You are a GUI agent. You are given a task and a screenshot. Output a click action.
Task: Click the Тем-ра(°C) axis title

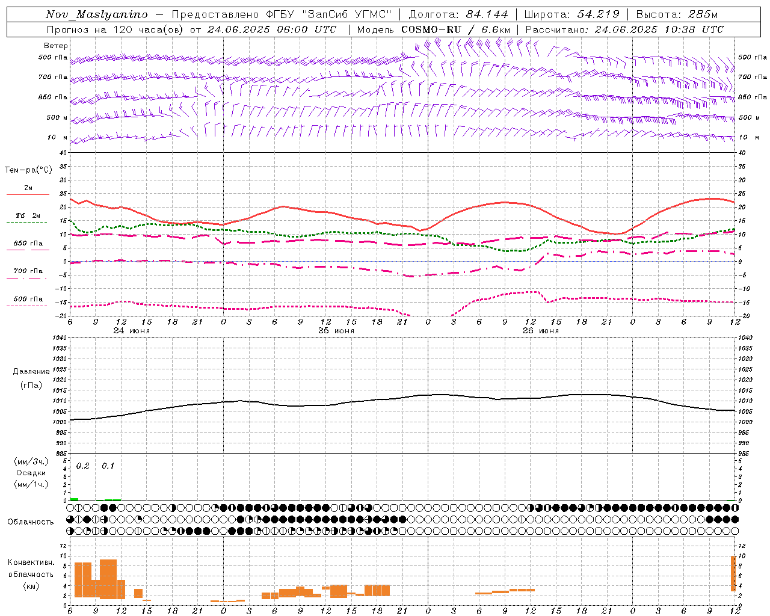coord(28,170)
